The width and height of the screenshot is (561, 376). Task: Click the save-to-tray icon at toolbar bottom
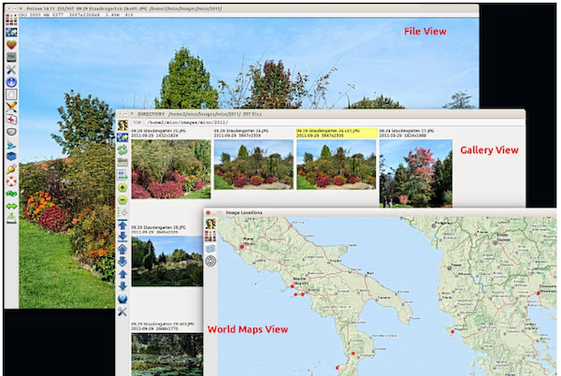tap(11, 218)
